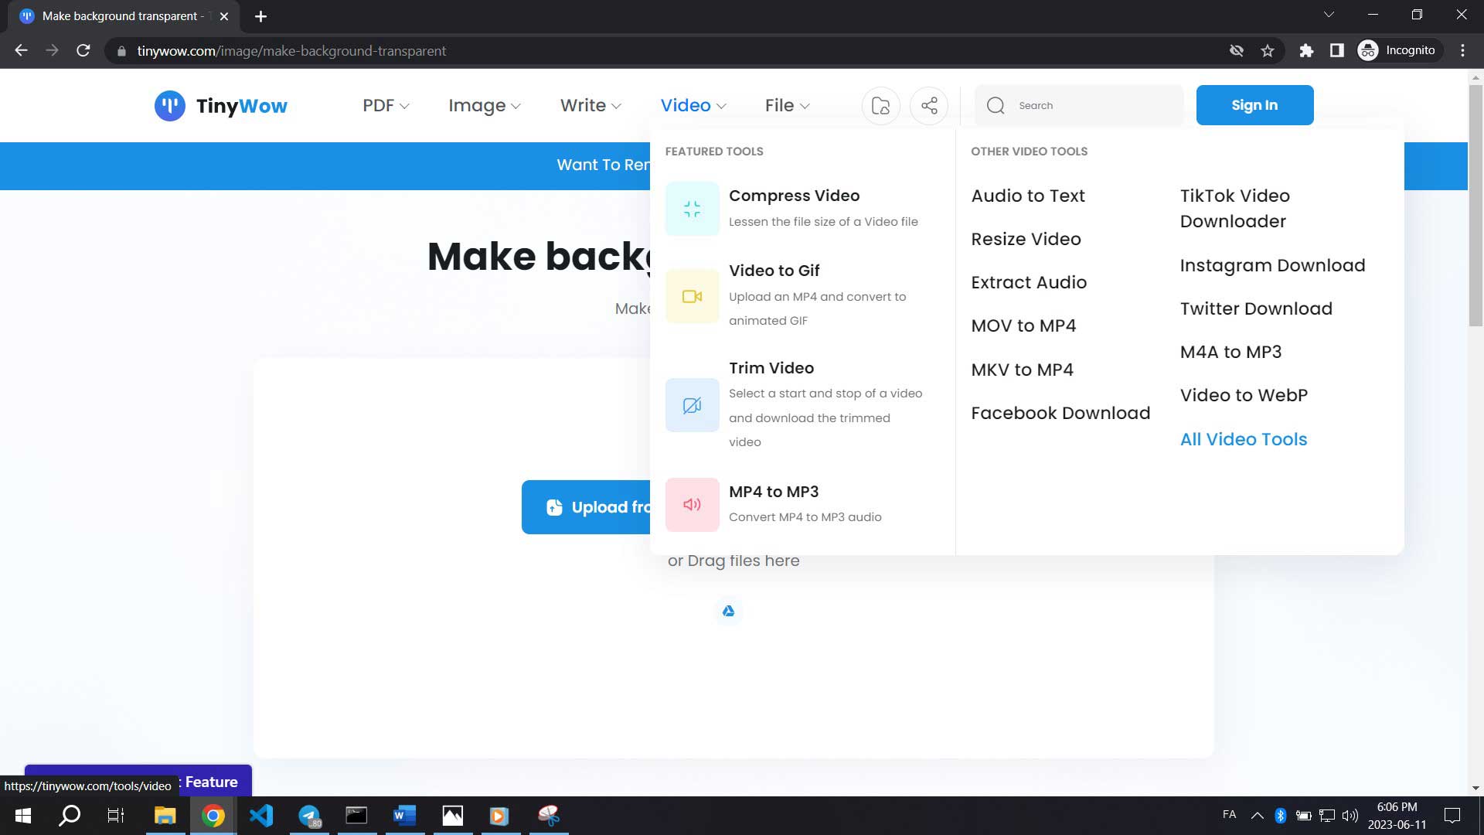Viewport: 1484px width, 835px height.
Task: Select MOV to MP4 tool
Action: tap(1023, 325)
